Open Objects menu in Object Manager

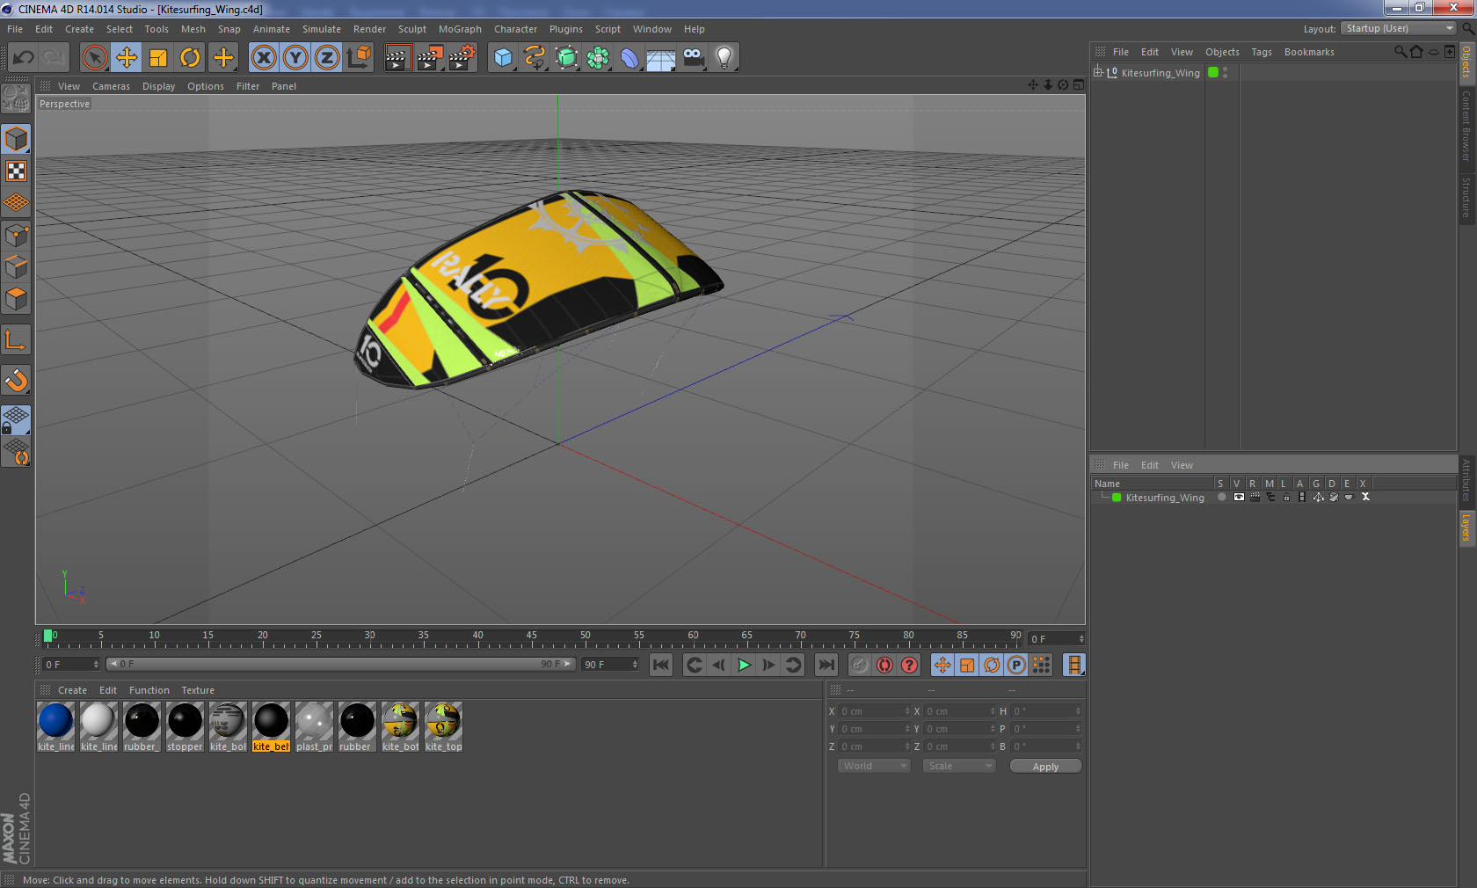1222,52
